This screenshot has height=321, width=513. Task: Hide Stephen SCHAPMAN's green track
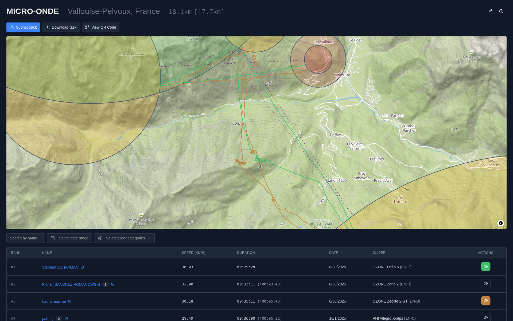[x=485, y=266]
